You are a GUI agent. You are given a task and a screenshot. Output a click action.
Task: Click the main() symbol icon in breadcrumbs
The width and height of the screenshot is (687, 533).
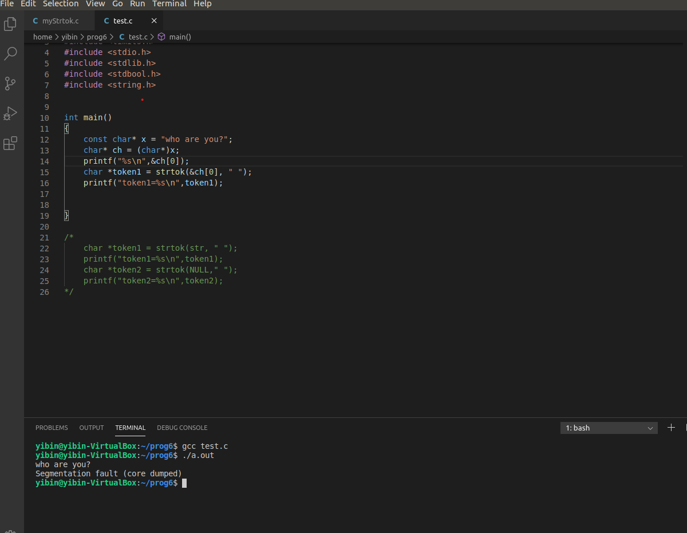click(161, 37)
